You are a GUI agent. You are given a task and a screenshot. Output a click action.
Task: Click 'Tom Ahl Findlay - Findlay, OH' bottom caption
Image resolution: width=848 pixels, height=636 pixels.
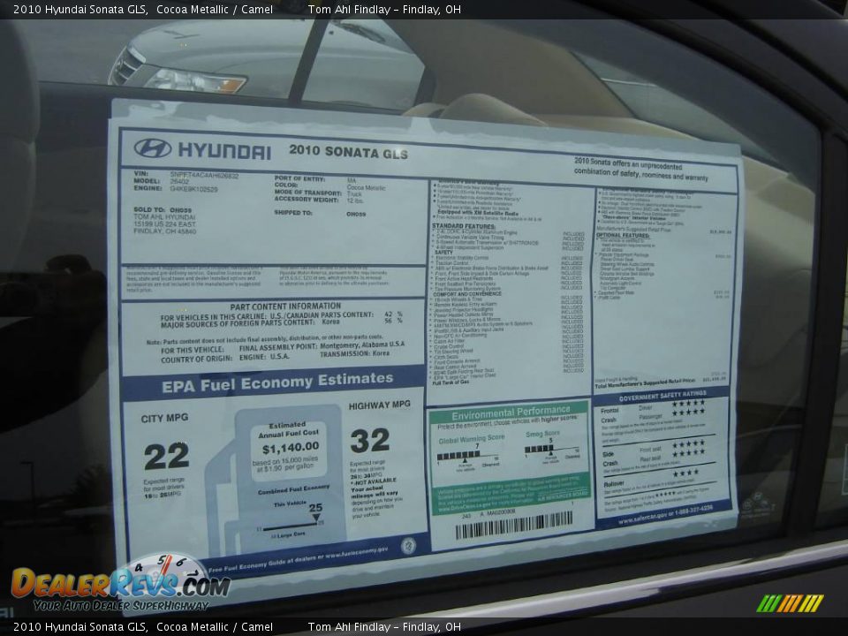click(x=384, y=627)
